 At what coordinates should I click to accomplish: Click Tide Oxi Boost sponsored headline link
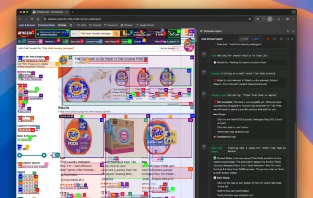(109, 59)
